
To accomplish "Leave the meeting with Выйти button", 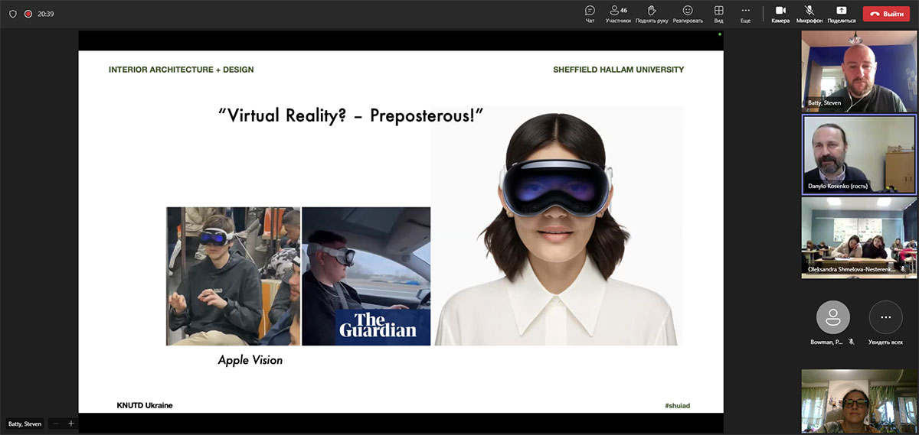I will click(x=886, y=14).
